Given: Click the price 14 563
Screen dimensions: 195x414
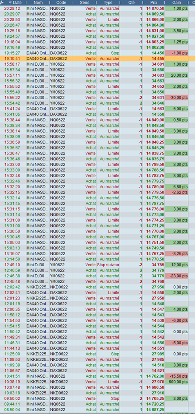Looking at the screenshot, I should (158, 109).
